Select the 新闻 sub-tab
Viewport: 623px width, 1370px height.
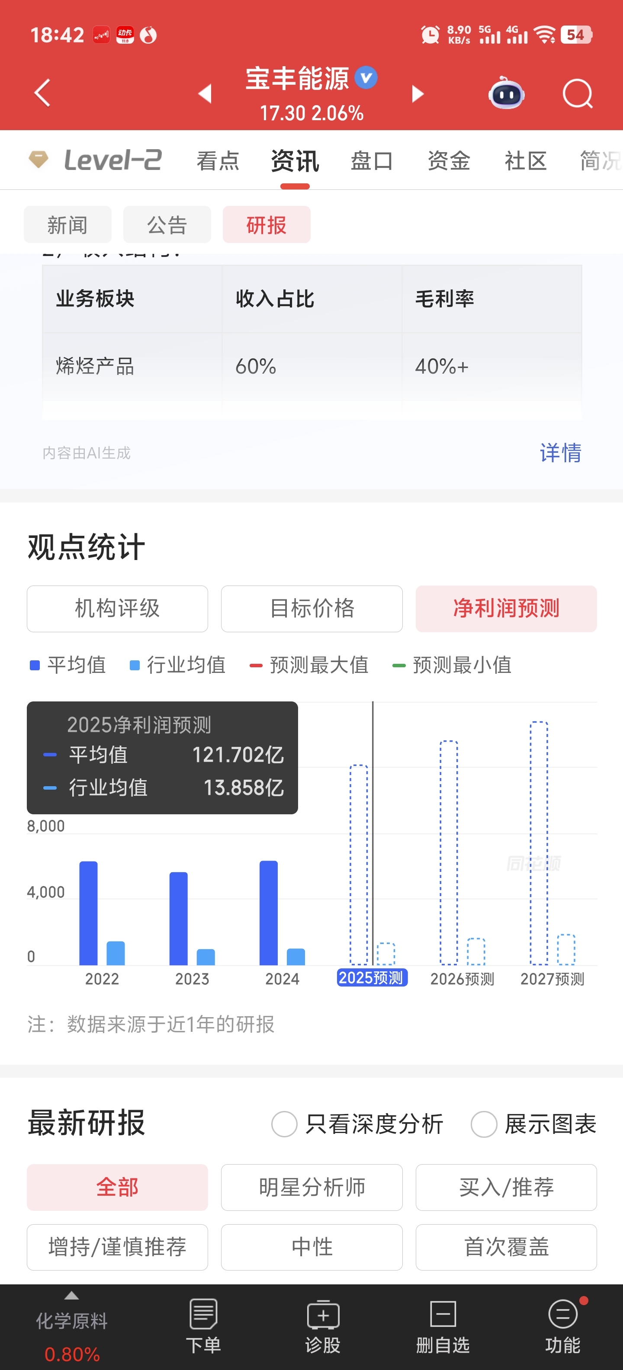point(67,224)
